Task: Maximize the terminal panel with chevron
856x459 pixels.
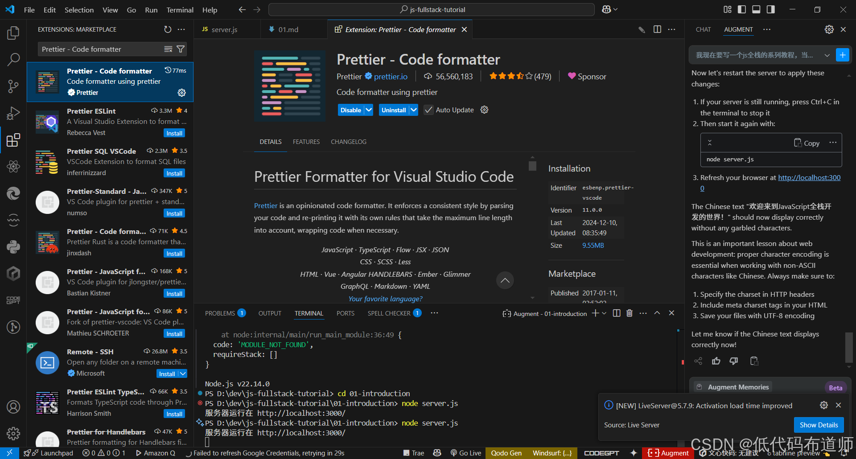Action: [x=657, y=313]
